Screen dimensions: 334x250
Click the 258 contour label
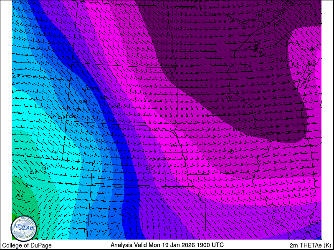tap(229, 98)
